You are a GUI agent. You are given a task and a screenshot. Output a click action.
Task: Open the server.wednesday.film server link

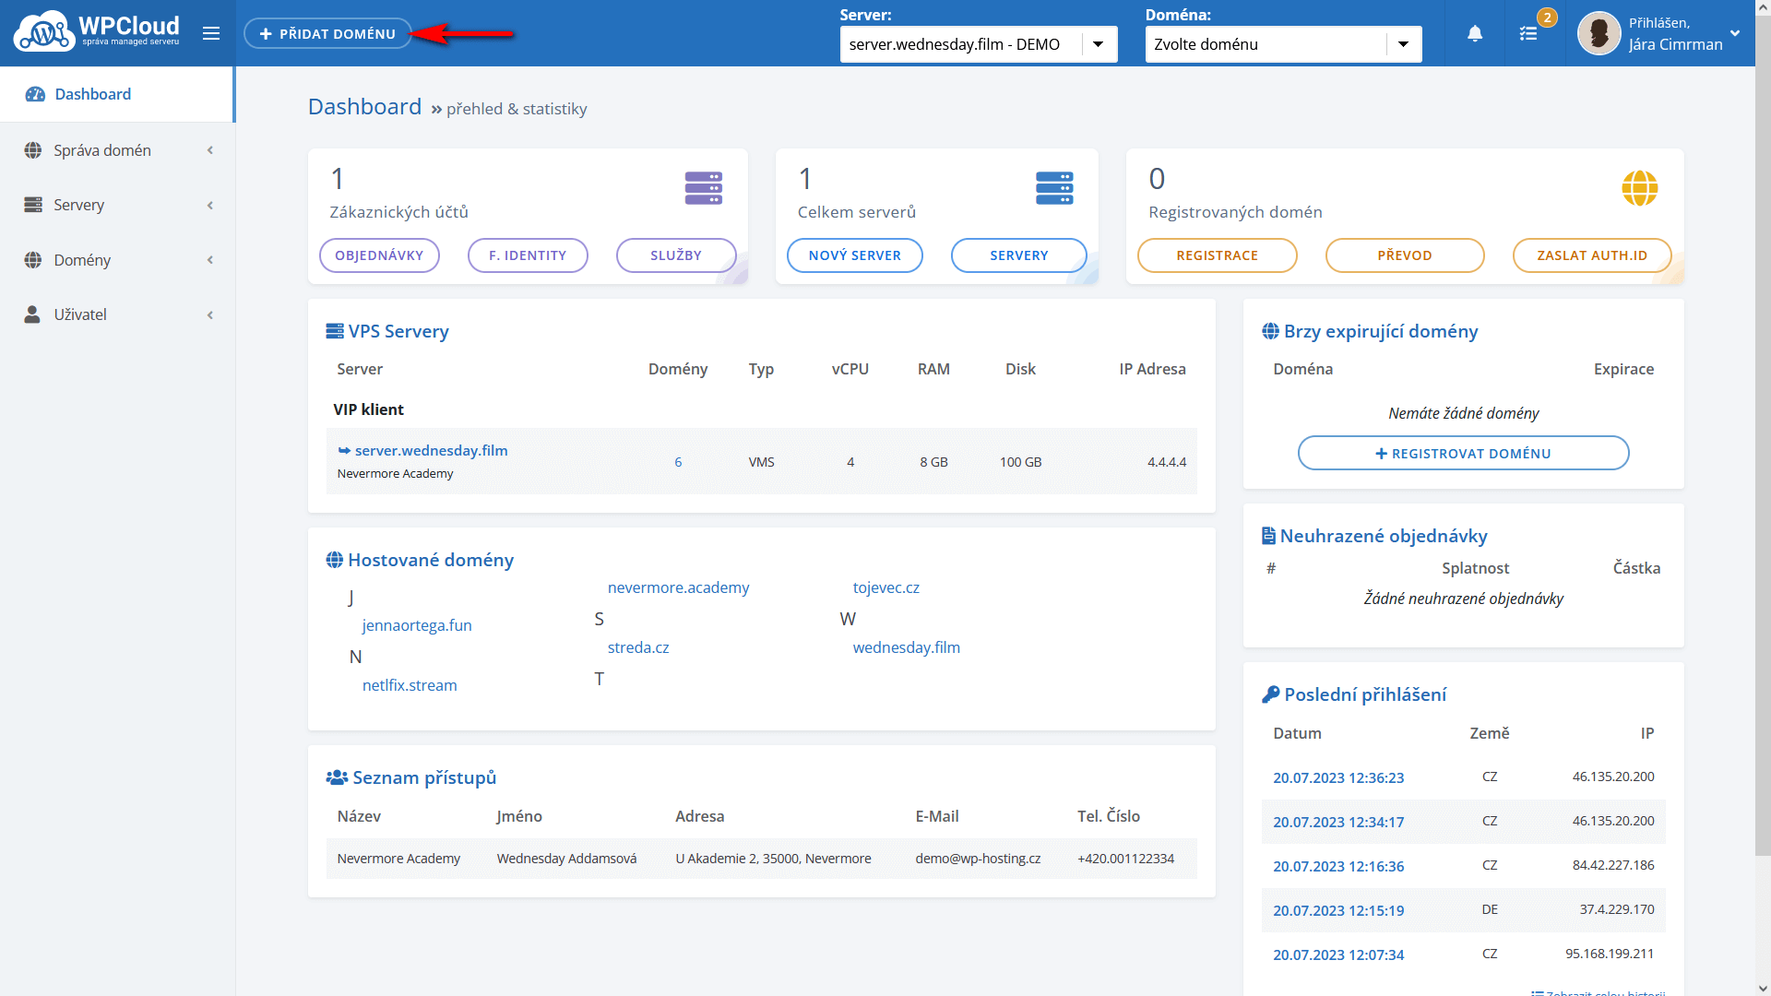pyautogui.click(x=431, y=451)
